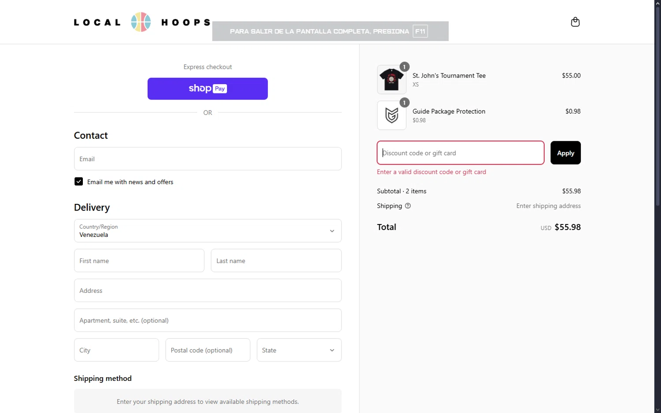Viewport: 661px width, 413px height.
Task: Pay with Shop Pay express checkout
Action: pyautogui.click(x=208, y=88)
